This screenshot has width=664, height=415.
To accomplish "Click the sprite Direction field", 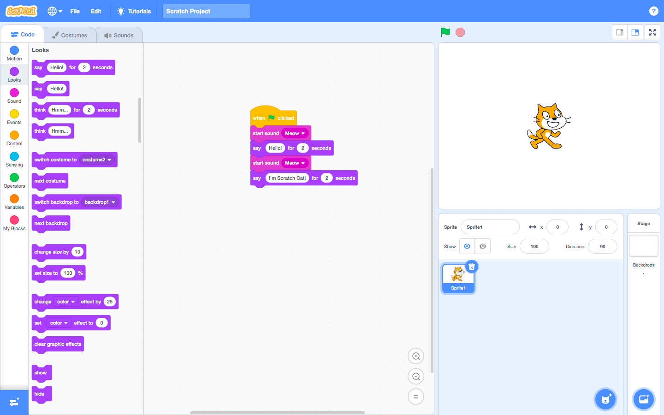I will click(x=602, y=246).
